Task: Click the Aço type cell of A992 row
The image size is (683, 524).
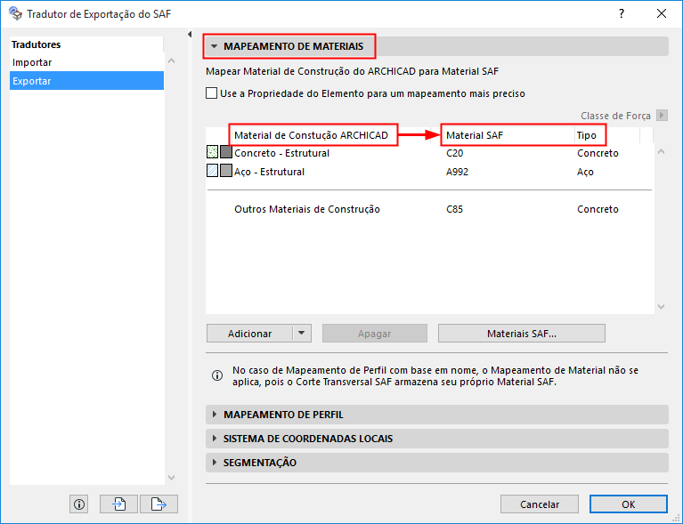Action: tap(585, 172)
